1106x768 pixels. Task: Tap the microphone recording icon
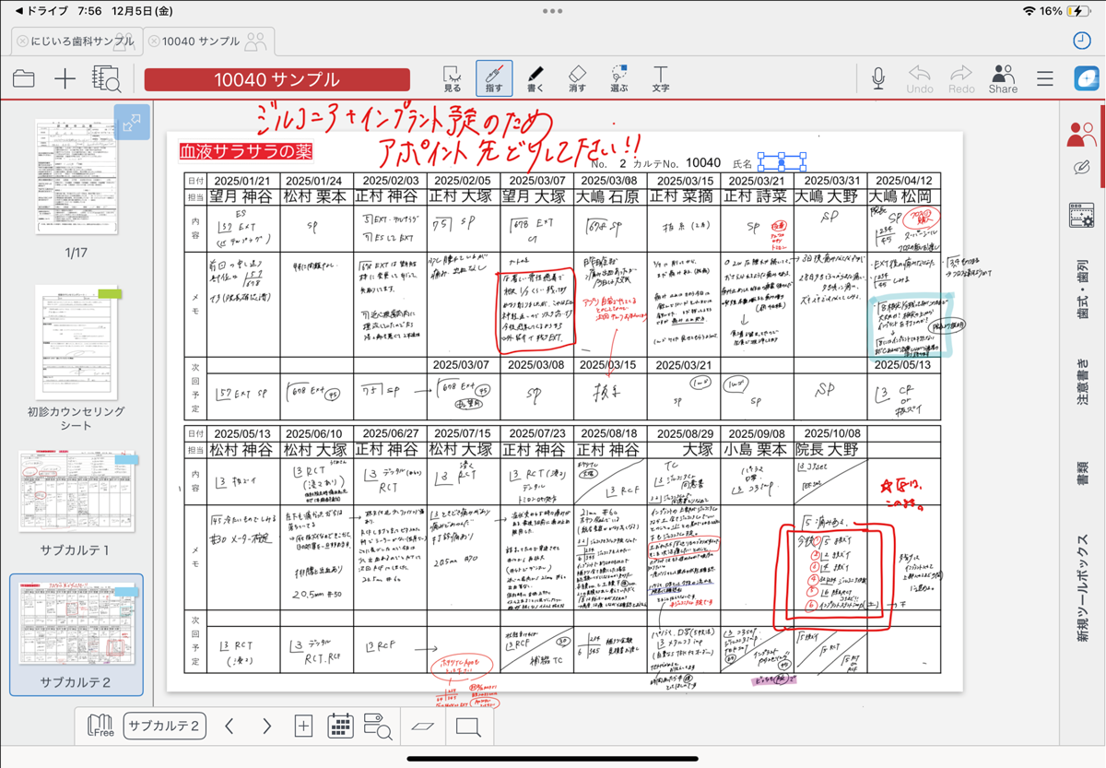(x=877, y=78)
